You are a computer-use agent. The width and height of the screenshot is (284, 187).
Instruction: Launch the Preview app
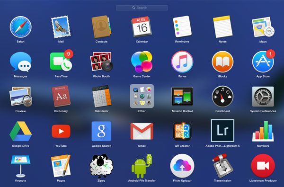[x=20, y=97]
